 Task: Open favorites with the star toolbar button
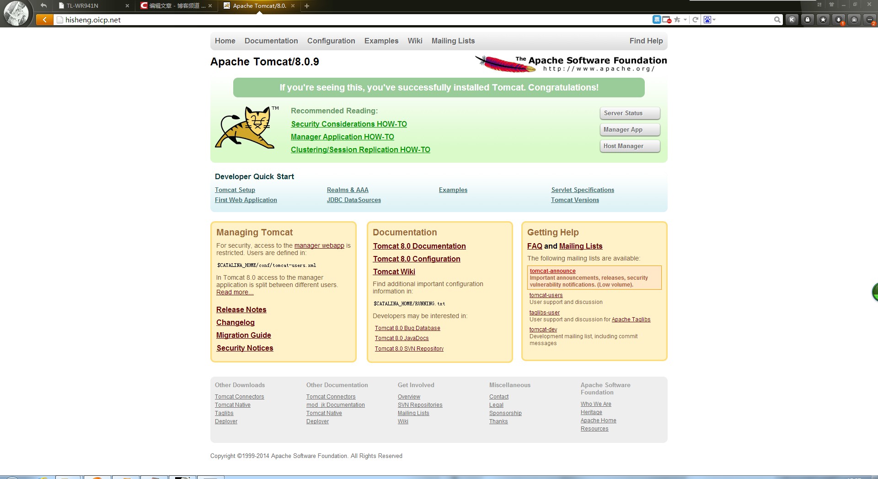823,20
